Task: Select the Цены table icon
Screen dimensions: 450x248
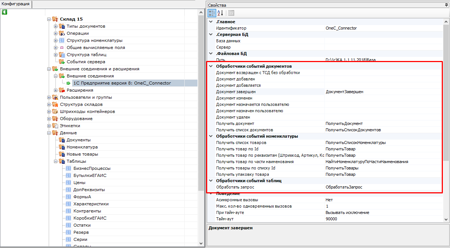Action: (69, 183)
